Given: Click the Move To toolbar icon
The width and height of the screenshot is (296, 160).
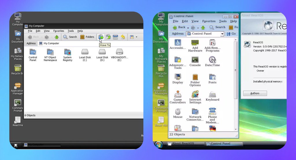Looking at the screenshot, I should [x=101, y=37].
